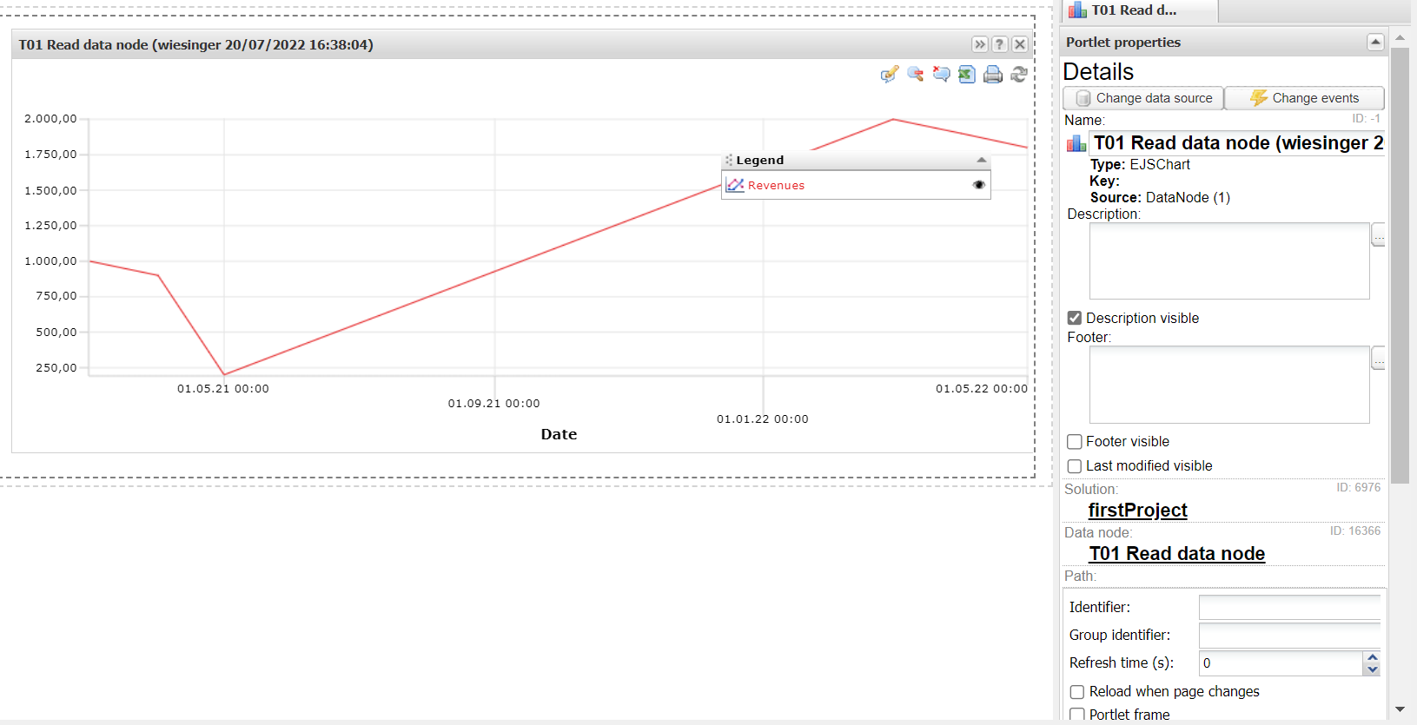This screenshot has height=725, width=1417.
Task: Click the Group identifier input field
Action: 1289,635
